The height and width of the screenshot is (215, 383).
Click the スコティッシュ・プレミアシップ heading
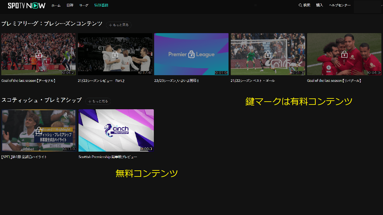[x=41, y=100]
